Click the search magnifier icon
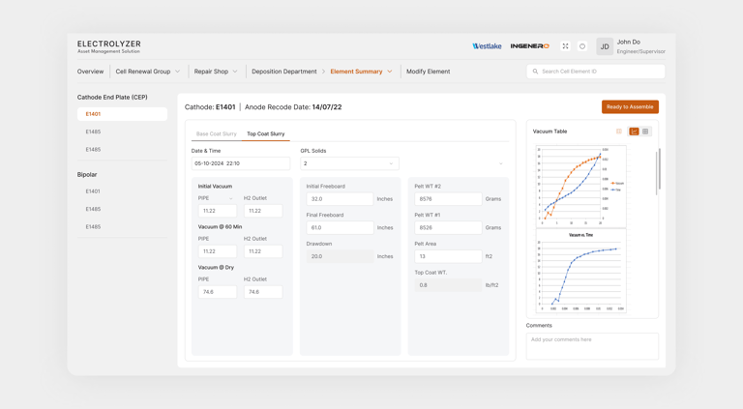 (535, 72)
